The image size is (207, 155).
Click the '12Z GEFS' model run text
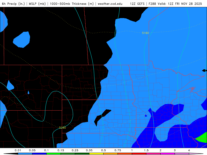click(137, 4)
